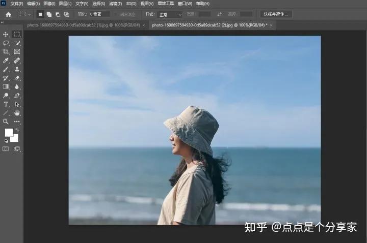Image resolution: width=367 pixels, height=243 pixels.
Task: Select the Brush tool
Action: click(6, 69)
